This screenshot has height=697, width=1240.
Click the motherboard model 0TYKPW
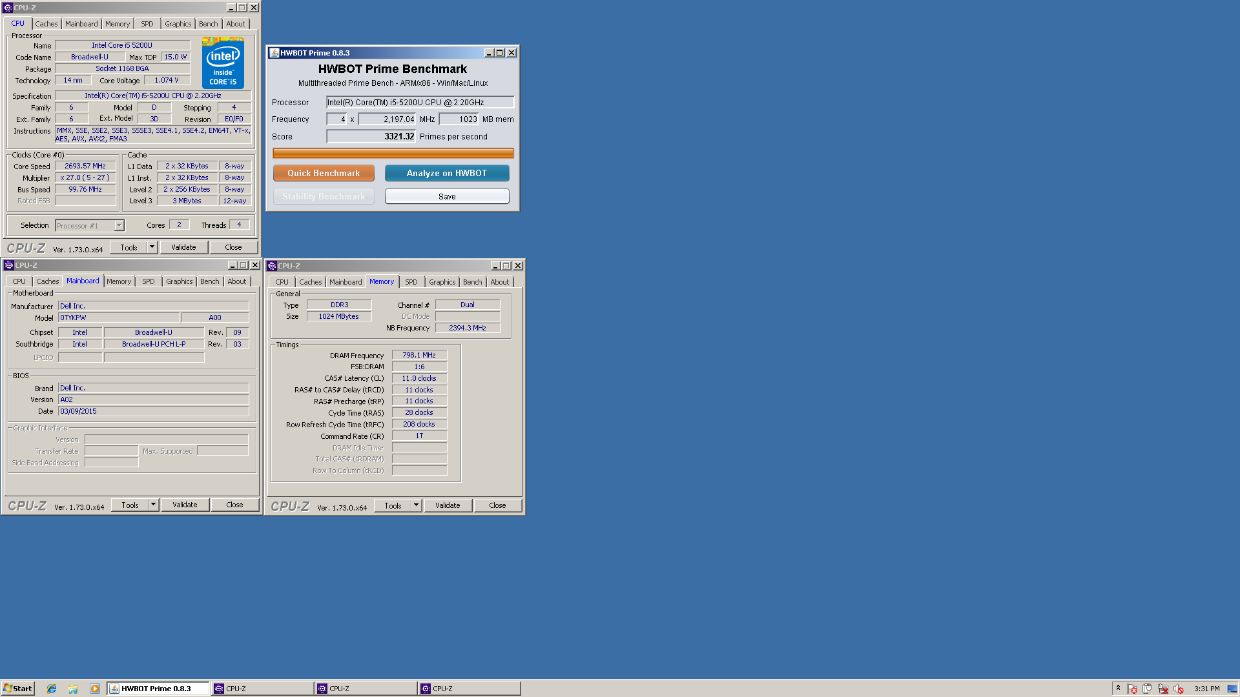pyautogui.click(x=118, y=318)
